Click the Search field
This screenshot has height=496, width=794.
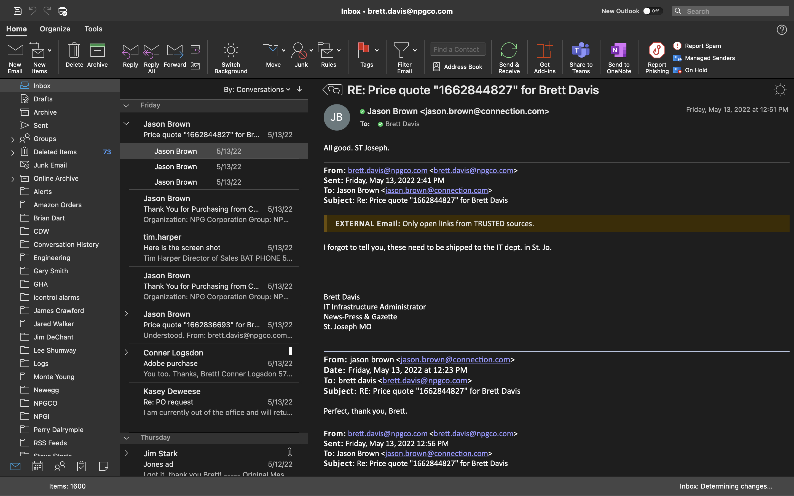(x=731, y=11)
